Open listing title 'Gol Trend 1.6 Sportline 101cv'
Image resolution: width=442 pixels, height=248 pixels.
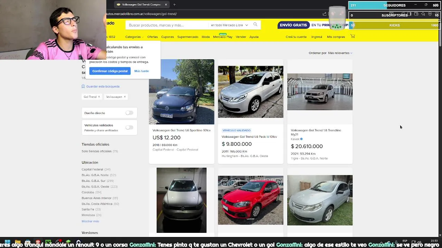click(x=182, y=130)
